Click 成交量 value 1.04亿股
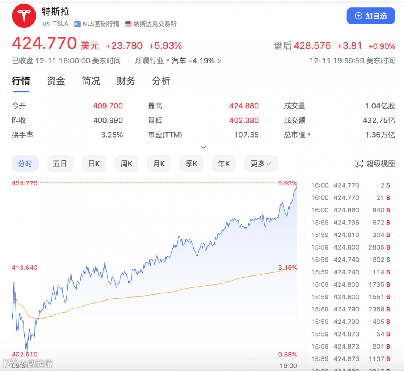This screenshot has width=404, height=371. tap(380, 106)
